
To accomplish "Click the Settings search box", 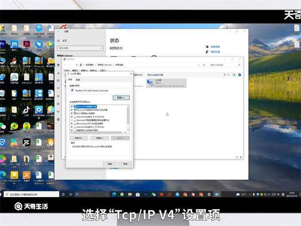I will tap(80, 48).
